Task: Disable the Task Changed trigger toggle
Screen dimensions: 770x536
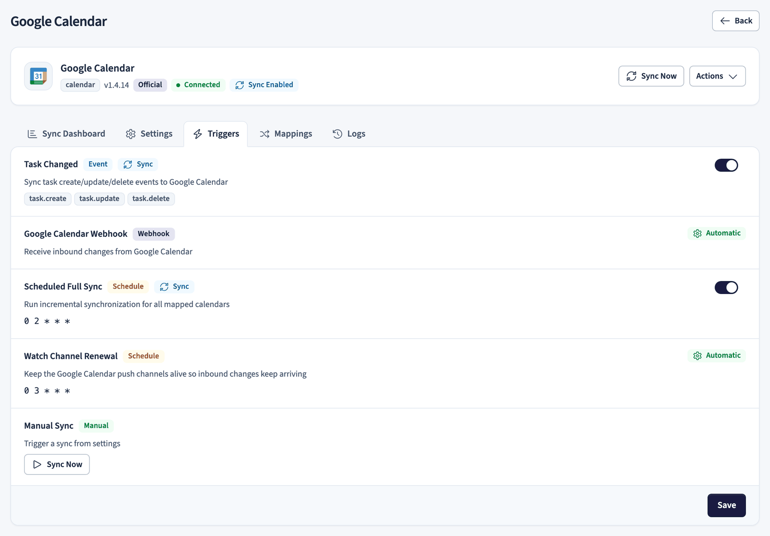Action: coord(726,165)
